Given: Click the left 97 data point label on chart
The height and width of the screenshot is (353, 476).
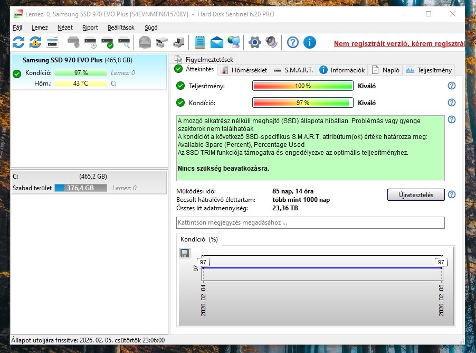Looking at the screenshot, I should (203, 262).
